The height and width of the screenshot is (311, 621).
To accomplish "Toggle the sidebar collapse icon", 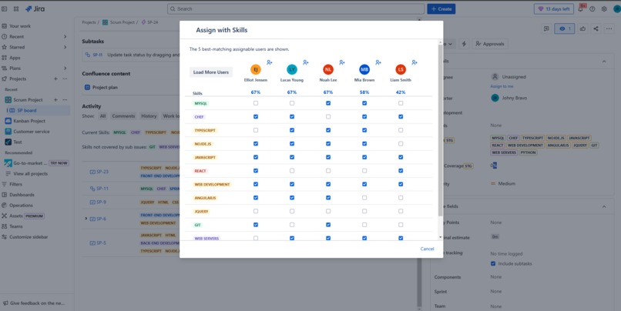I will click(5, 8).
